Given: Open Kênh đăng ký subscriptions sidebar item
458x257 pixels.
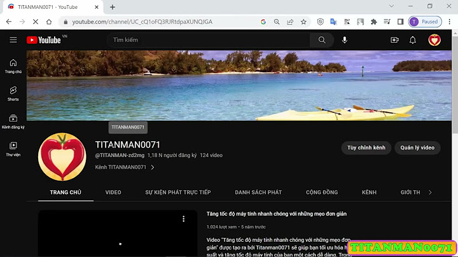Looking at the screenshot, I should tap(13, 122).
